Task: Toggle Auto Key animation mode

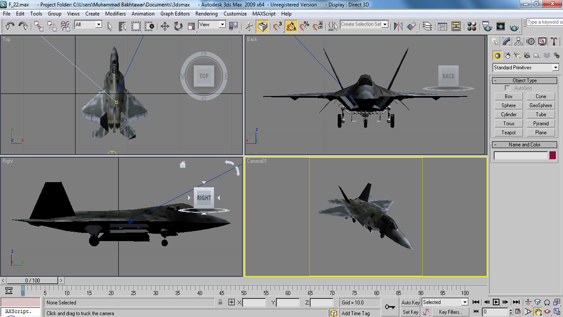Action: tap(410, 302)
